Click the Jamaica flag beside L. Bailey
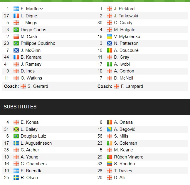Screen dimensions: 190x185 (16, 129)
